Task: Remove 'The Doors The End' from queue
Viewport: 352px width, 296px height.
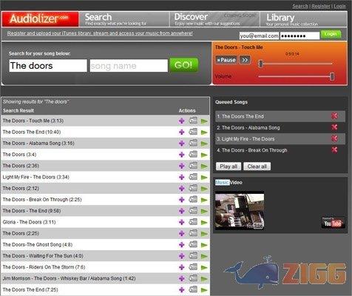Action: [x=334, y=116]
